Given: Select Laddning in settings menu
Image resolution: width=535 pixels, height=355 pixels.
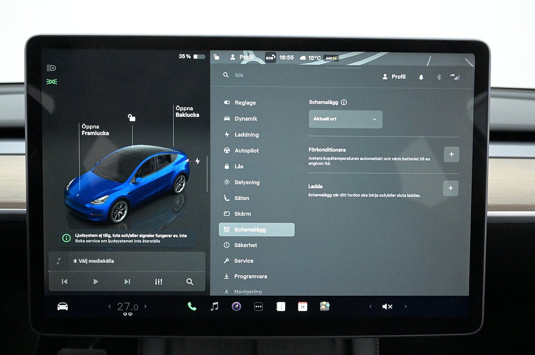Looking at the screenshot, I should click(246, 134).
